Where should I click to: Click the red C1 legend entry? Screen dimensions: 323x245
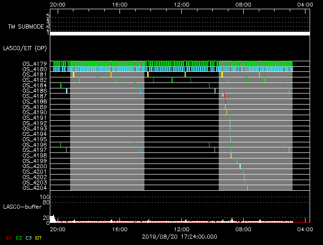click(x=8, y=238)
